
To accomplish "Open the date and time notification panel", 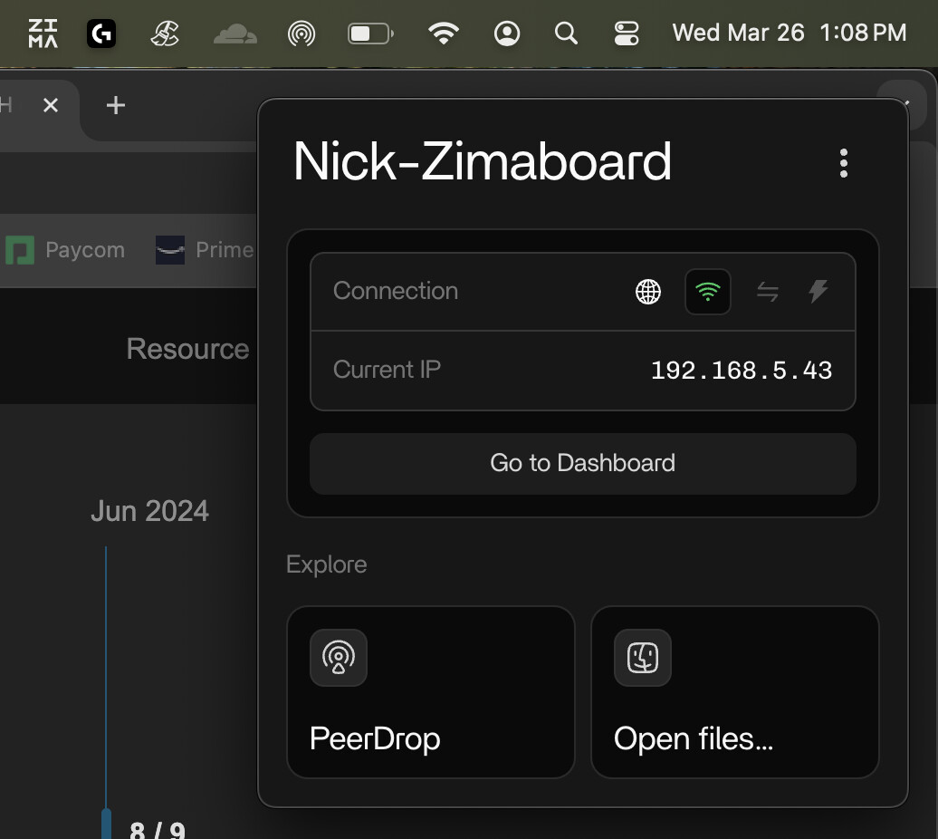I will (x=789, y=33).
